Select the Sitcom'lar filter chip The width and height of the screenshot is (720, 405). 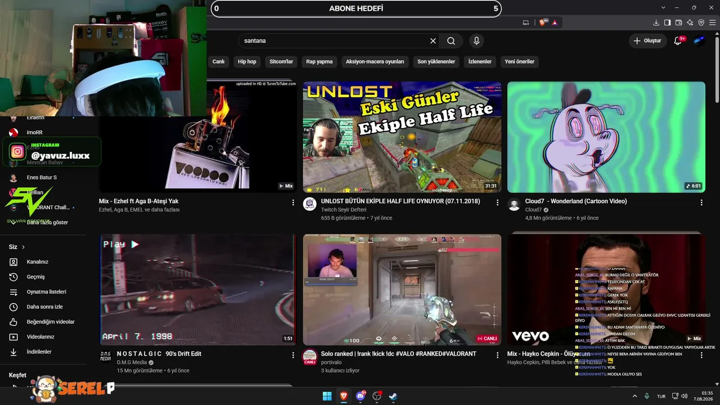[281, 61]
